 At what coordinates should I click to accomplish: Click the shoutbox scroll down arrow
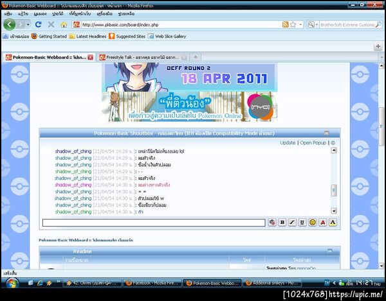(334, 211)
